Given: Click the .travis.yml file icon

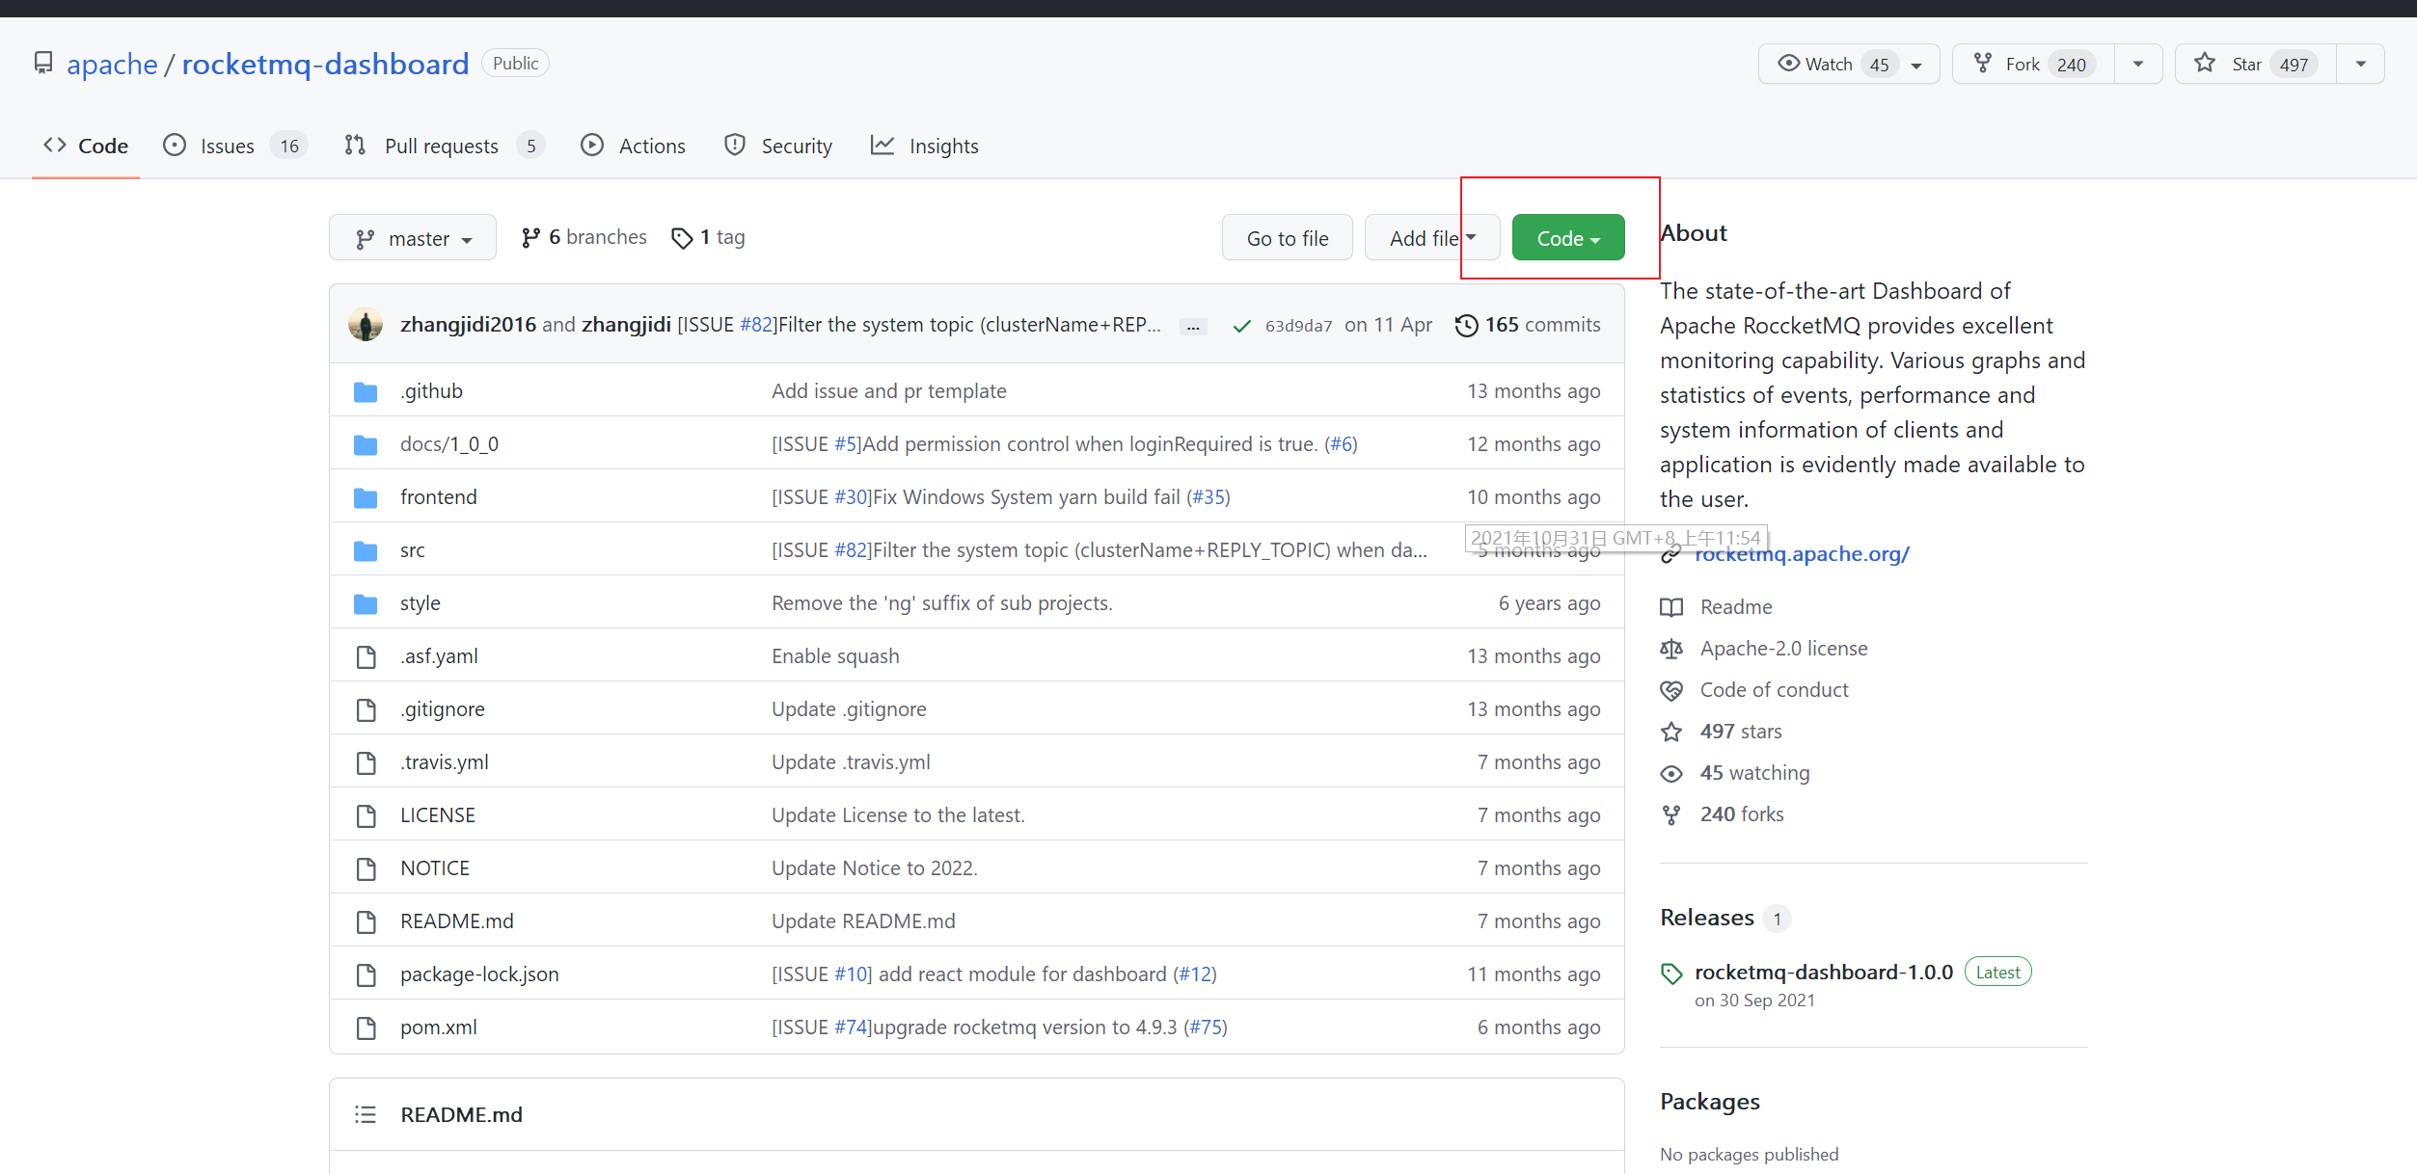Looking at the screenshot, I should click(x=366, y=762).
